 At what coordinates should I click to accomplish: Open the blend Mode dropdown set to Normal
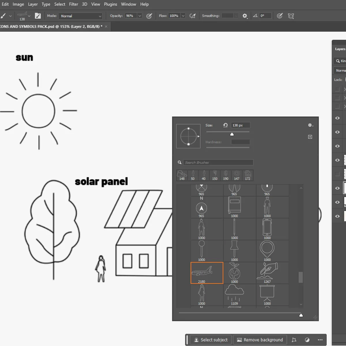coord(80,16)
